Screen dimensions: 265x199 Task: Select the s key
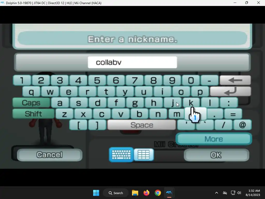[x=79, y=103]
